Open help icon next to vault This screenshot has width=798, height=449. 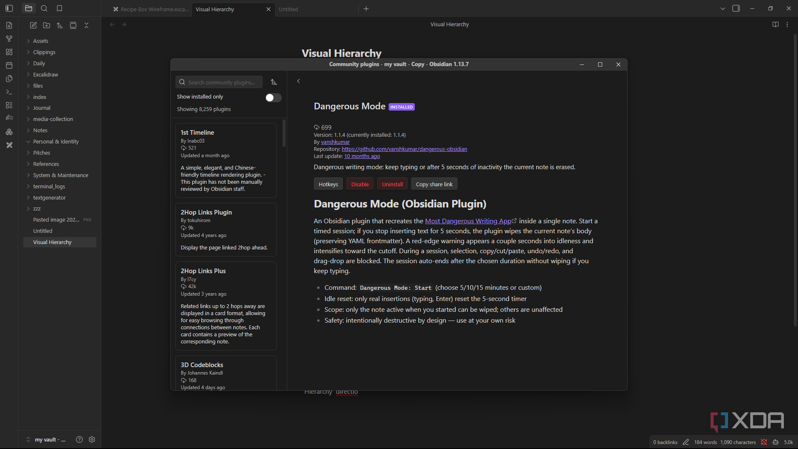tap(79, 439)
